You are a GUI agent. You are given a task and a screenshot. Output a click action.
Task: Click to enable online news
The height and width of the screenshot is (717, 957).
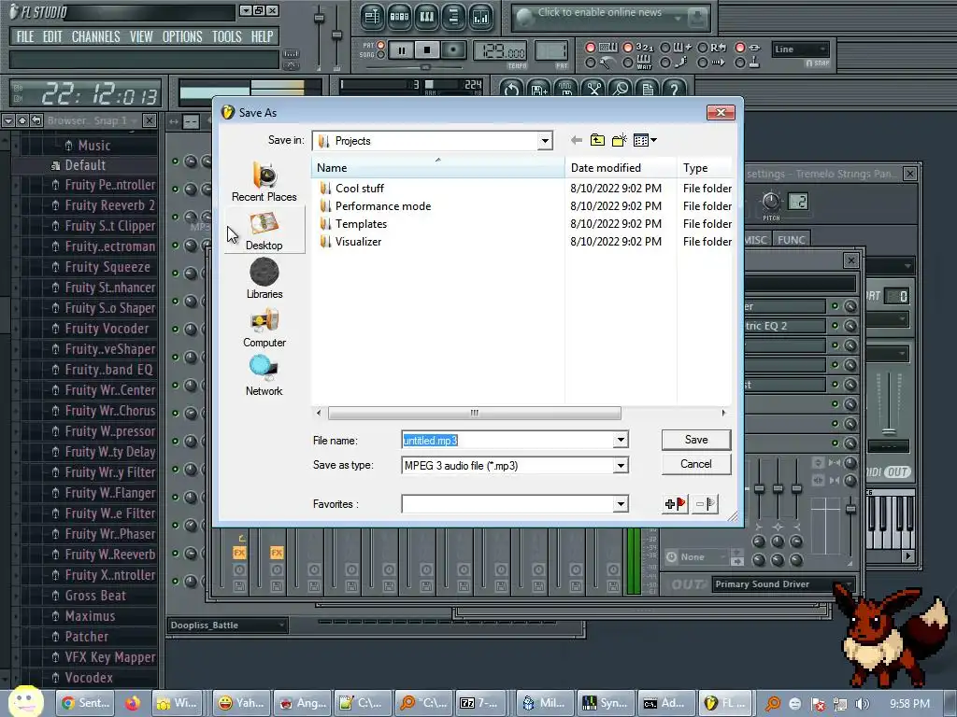(x=599, y=12)
